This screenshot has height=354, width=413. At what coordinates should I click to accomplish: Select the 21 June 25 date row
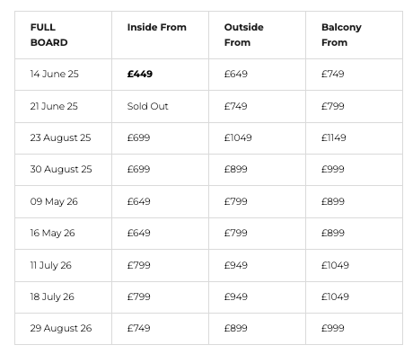click(208, 106)
